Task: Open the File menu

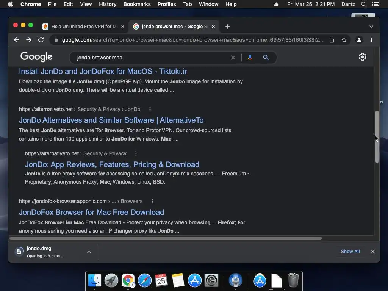Action: 52,4
